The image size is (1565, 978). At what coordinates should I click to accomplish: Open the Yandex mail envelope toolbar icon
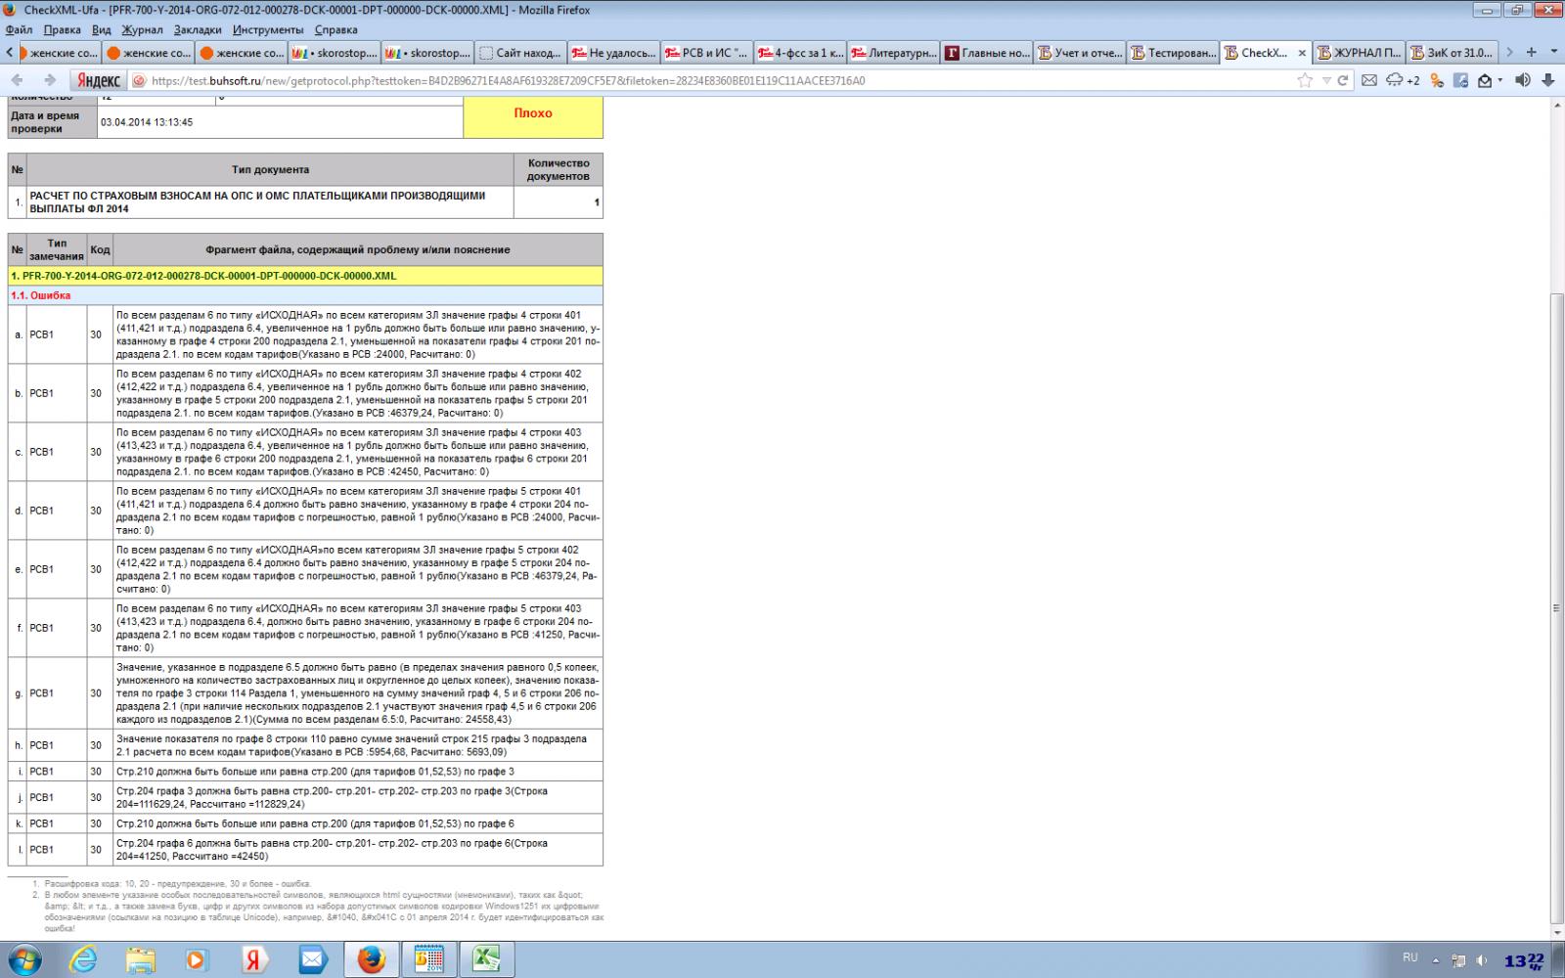(1369, 80)
